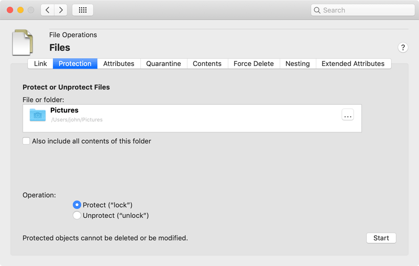Viewport: 419px width, 266px height.
Task: Click the Pictures folder icon
Action: (38, 115)
